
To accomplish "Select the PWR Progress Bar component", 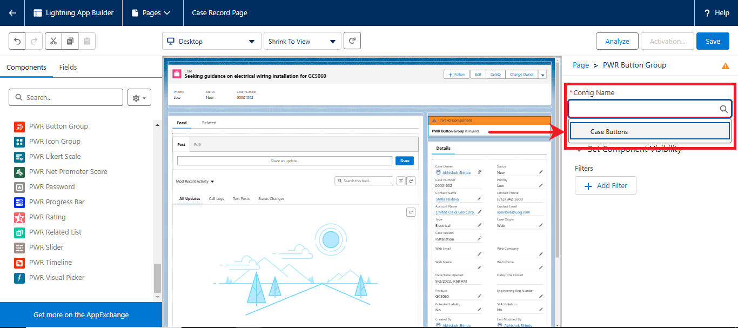I will click(57, 202).
